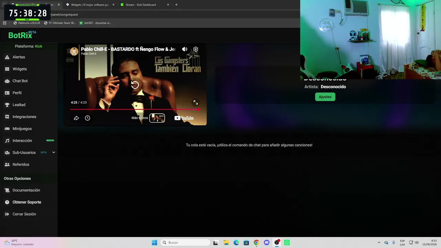441x248 pixels.
Task: Click the empty queue message text
Action: point(249,145)
